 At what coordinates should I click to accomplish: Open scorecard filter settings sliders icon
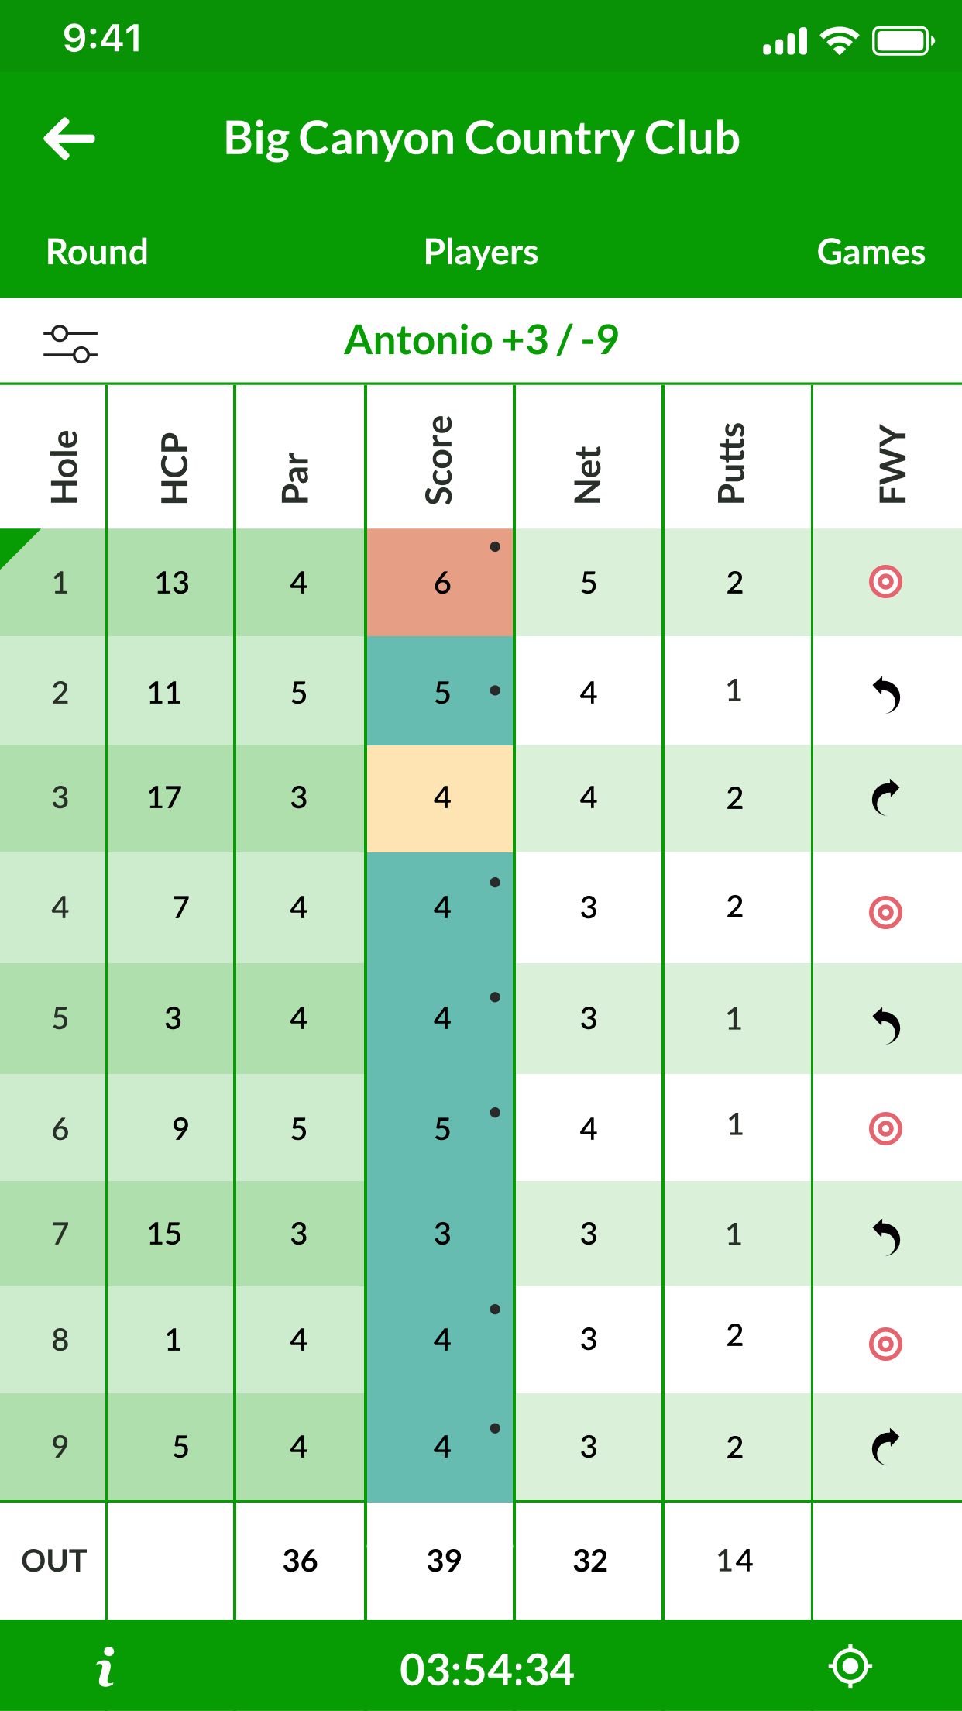tap(70, 344)
